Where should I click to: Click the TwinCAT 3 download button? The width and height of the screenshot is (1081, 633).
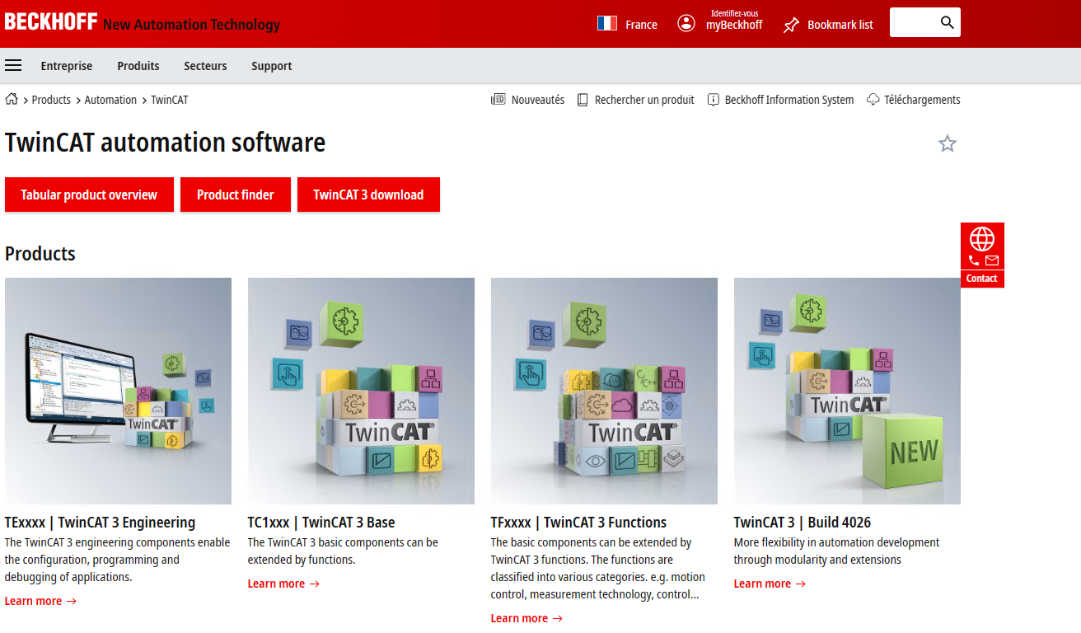pos(368,195)
